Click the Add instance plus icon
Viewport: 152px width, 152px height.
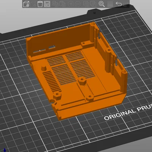click(x=71, y=4)
